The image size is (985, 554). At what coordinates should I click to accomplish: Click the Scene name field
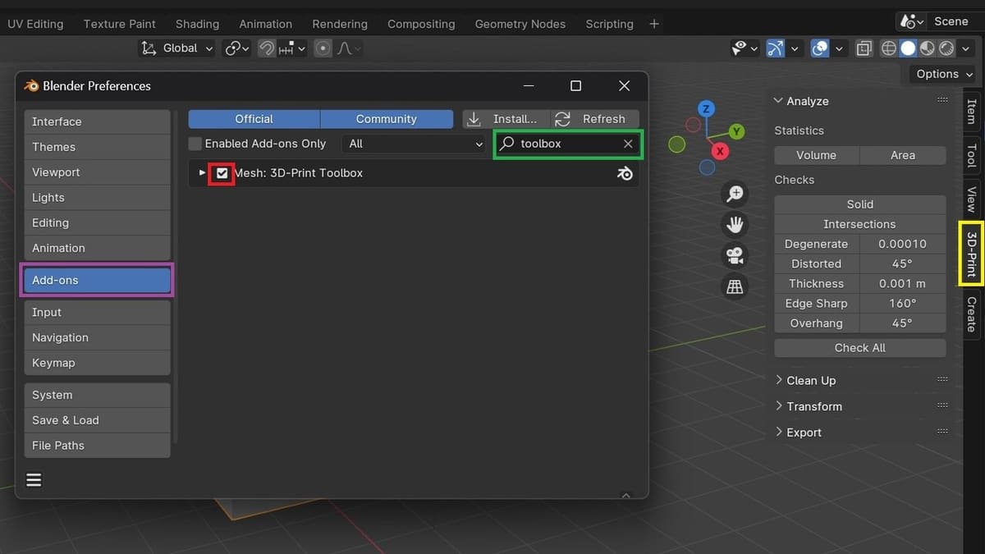[954, 21]
